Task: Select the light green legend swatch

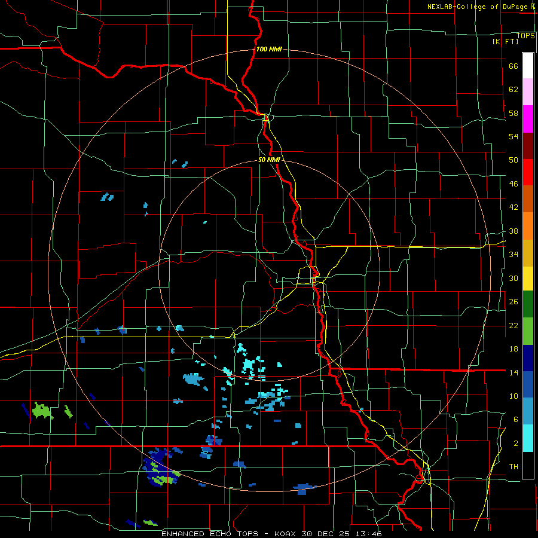Action: click(x=528, y=331)
